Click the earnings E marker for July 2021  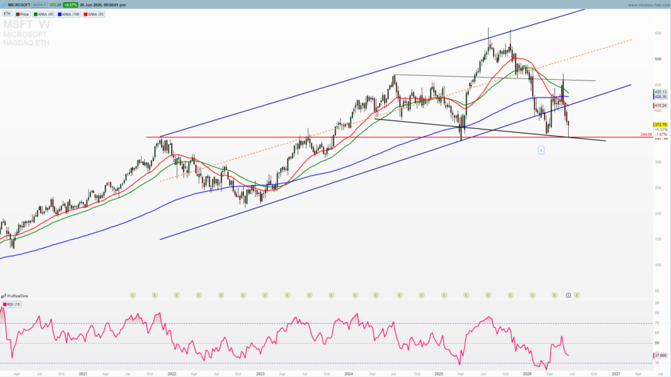pos(132,295)
